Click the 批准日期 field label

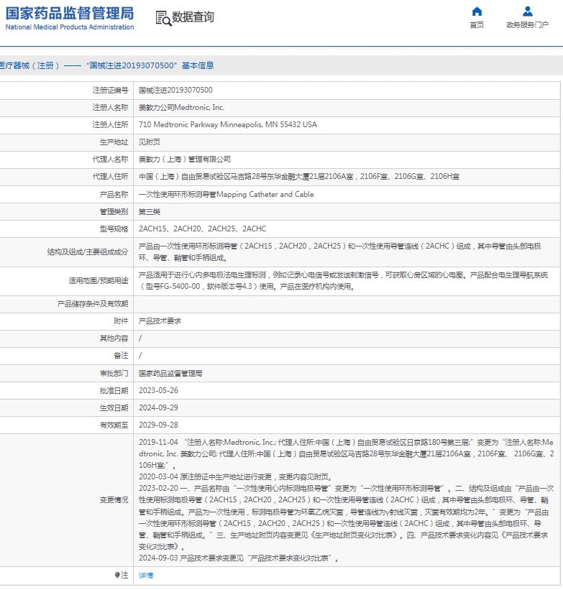[114, 390]
